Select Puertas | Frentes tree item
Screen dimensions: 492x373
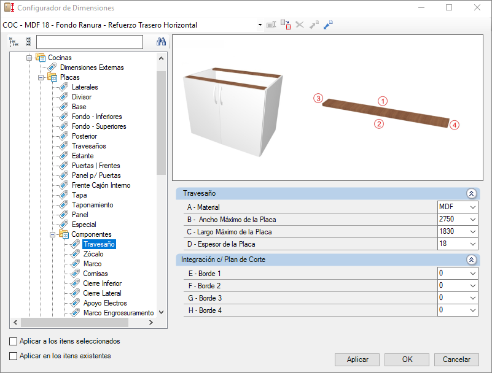coord(96,166)
